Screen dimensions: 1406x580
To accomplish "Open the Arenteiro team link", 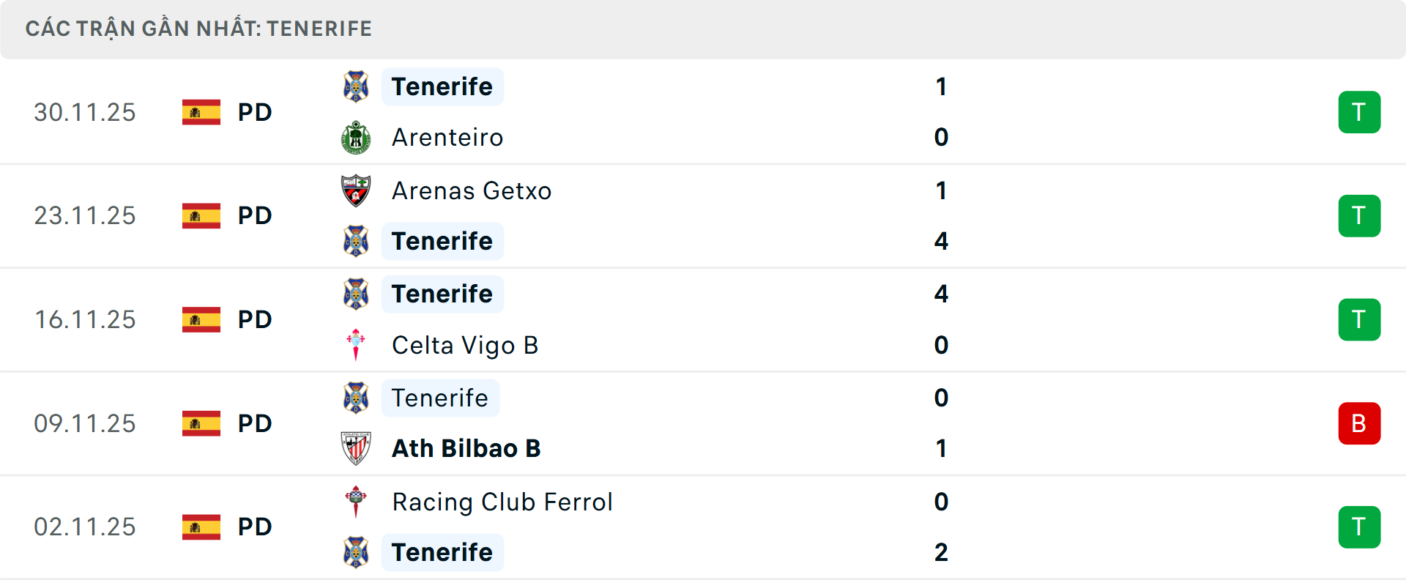I will coord(447,138).
